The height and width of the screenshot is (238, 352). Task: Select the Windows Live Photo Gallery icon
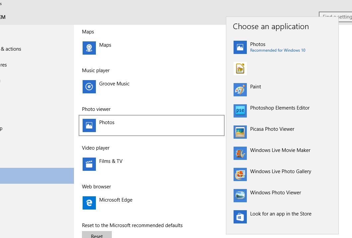click(x=240, y=174)
